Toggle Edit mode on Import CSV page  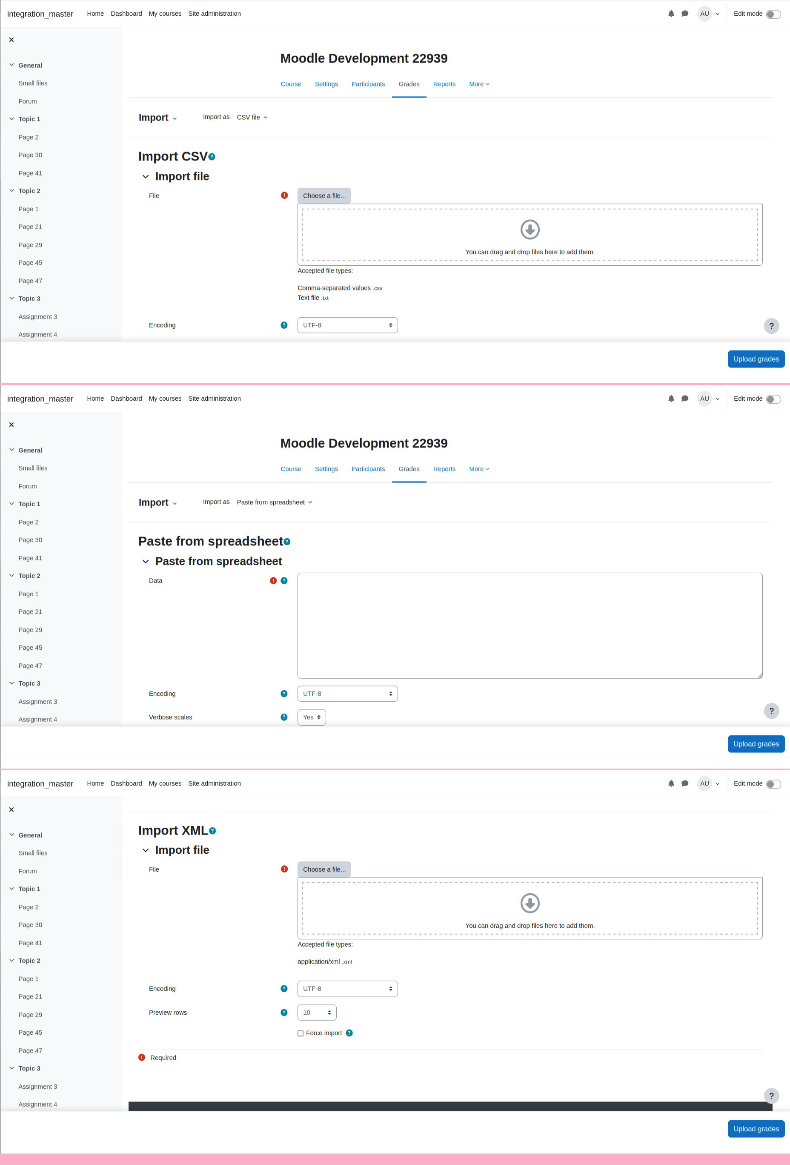(773, 14)
